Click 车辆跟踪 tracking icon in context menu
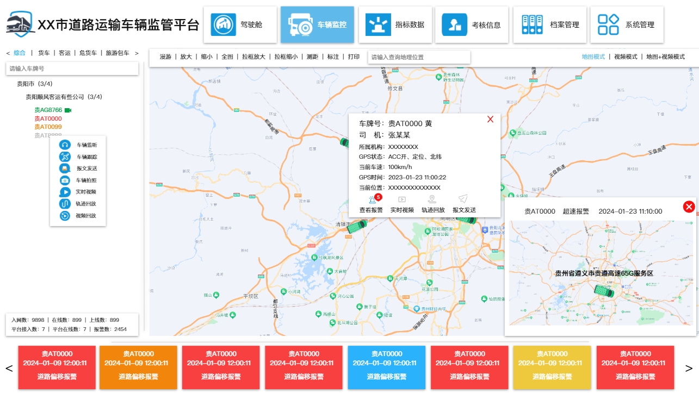Viewport: 699px width, 393px height. tap(65, 157)
